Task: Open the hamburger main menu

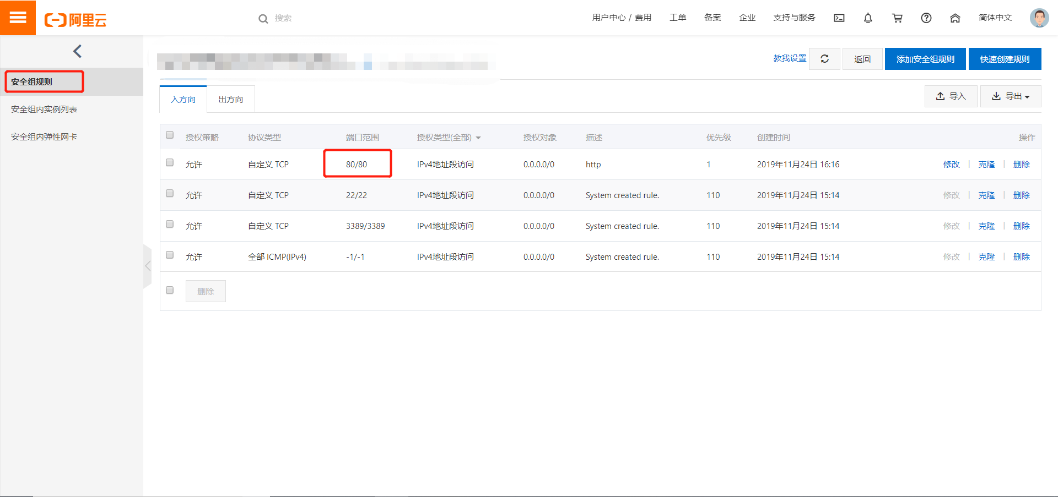Action: tap(18, 18)
